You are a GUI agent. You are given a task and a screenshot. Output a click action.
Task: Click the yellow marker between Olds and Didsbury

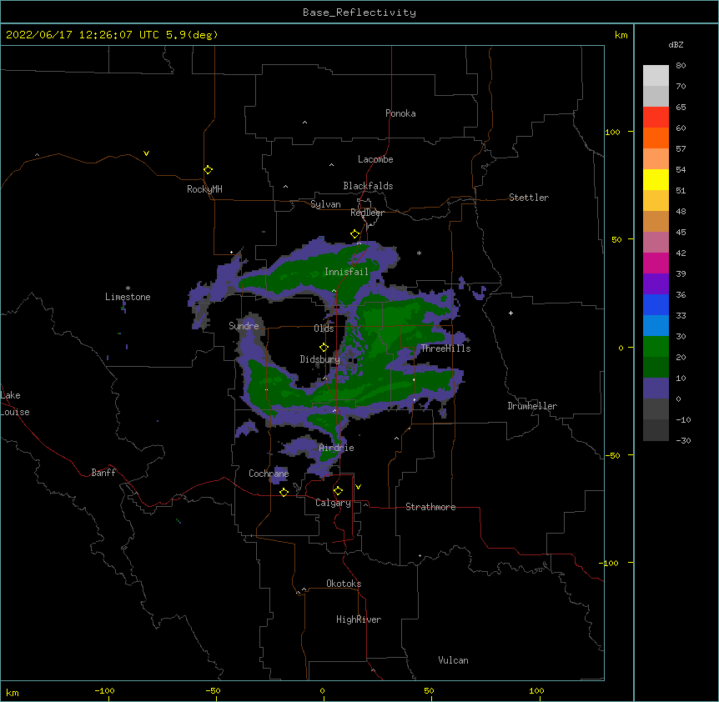[324, 348]
